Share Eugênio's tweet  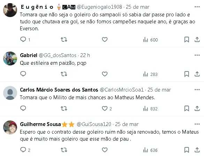click(197, 39)
